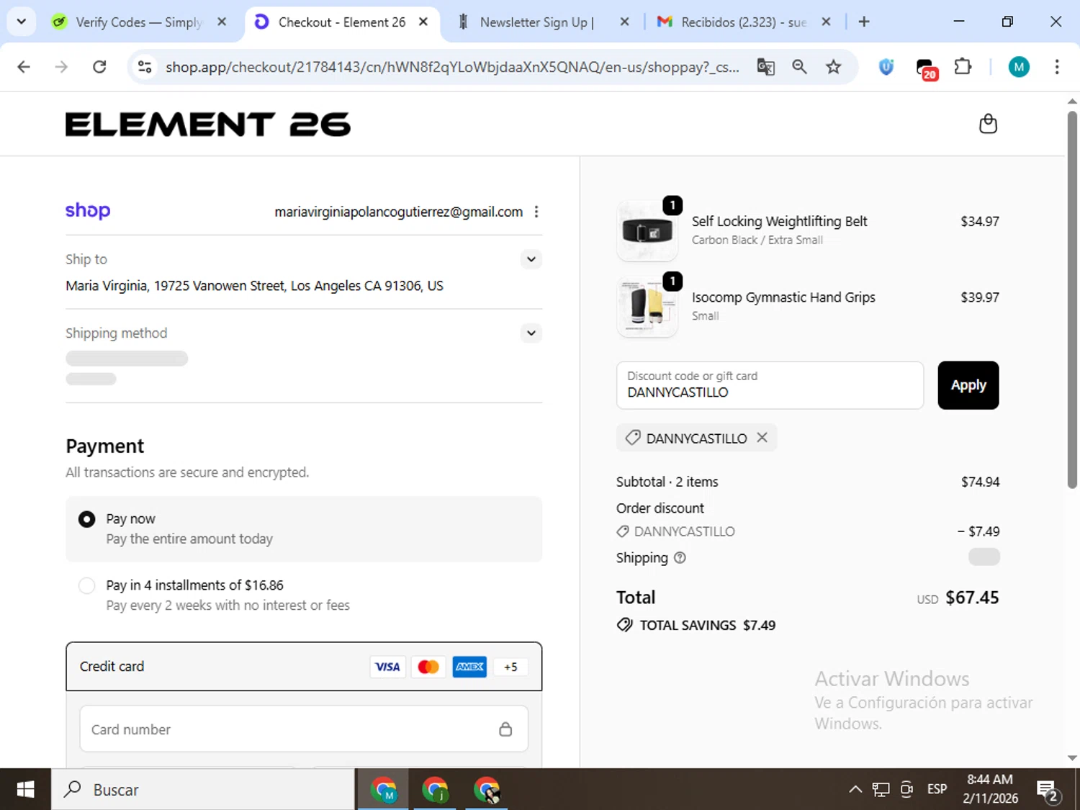
Task: Open the Windows Start menu
Action: [x=25, y=790]
